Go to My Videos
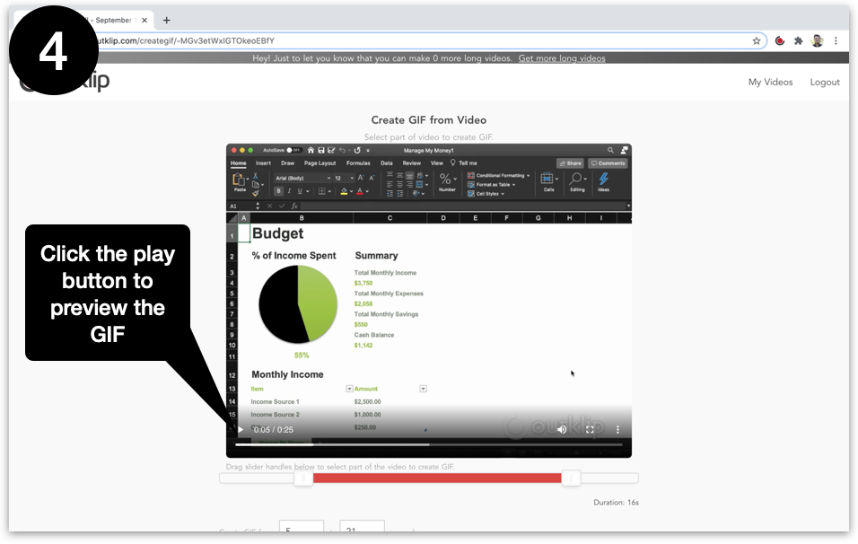The width and height of the screenshot is (858, 544). [x=770, y=82]
